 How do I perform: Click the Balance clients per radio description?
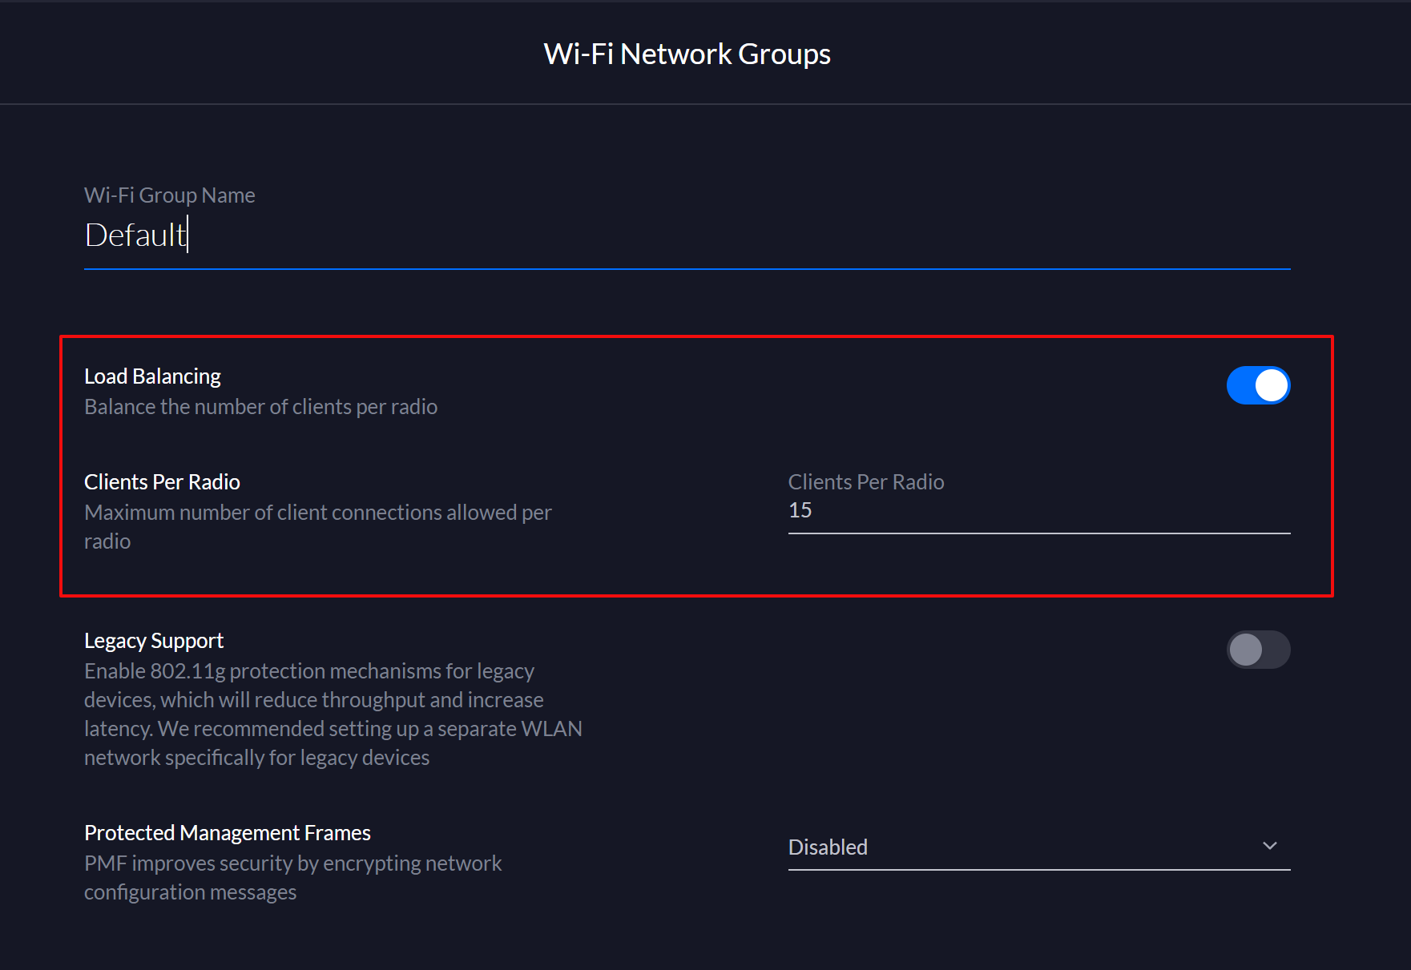tap(260, 406)
